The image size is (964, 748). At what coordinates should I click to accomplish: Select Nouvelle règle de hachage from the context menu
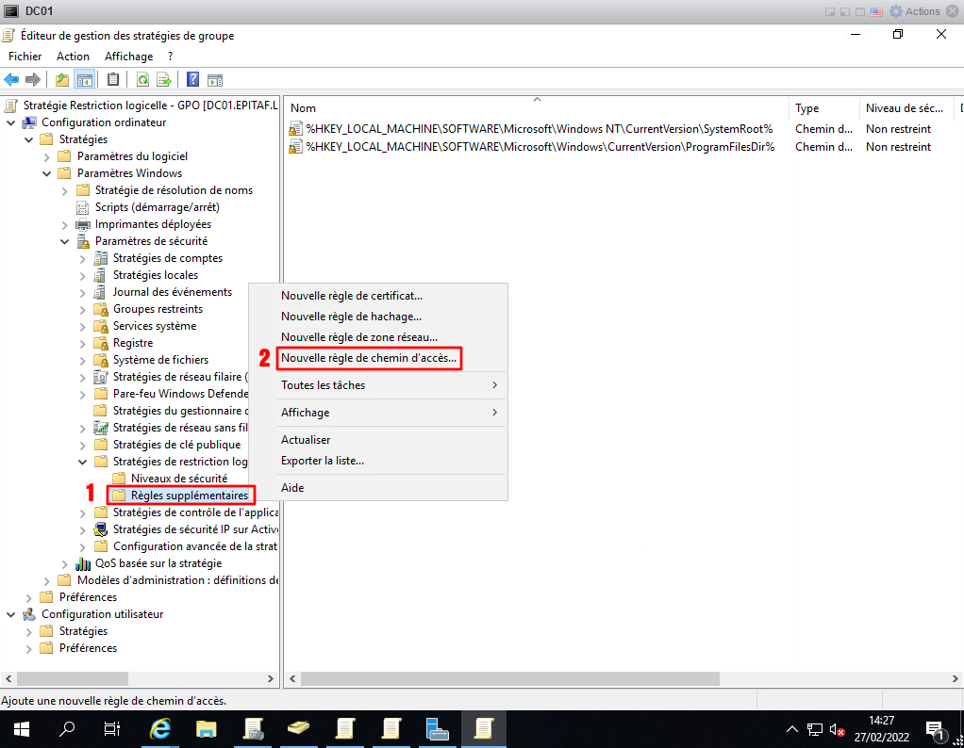coord(351,317)
